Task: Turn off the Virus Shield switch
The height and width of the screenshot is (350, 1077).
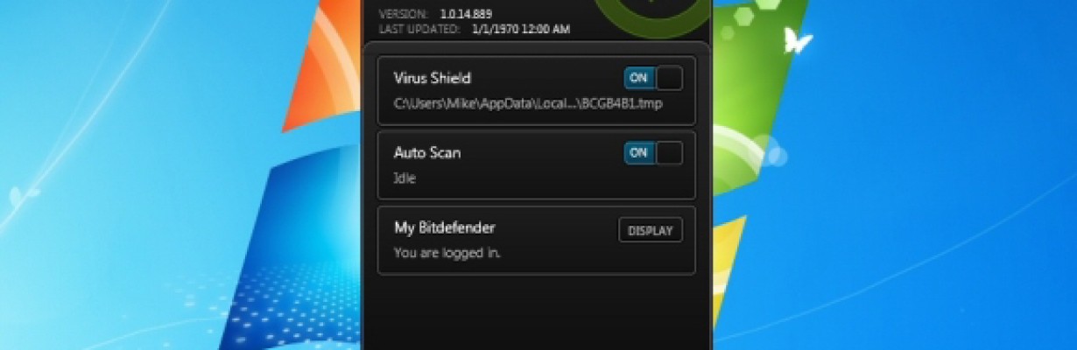Action: tap(653, 78)
